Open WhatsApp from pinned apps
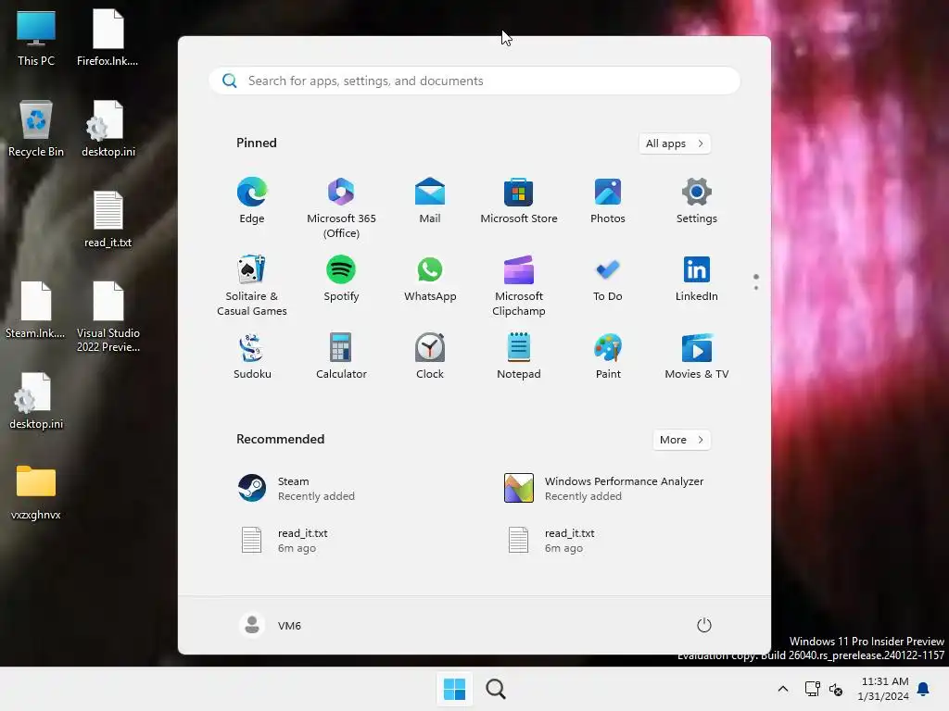The height and width of the screenshot is (711, 949). 430,280
